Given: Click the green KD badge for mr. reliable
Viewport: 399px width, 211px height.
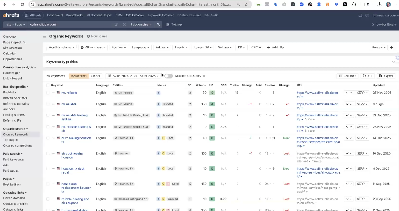Looking at the screenshot, I should [x=212, y=93].
